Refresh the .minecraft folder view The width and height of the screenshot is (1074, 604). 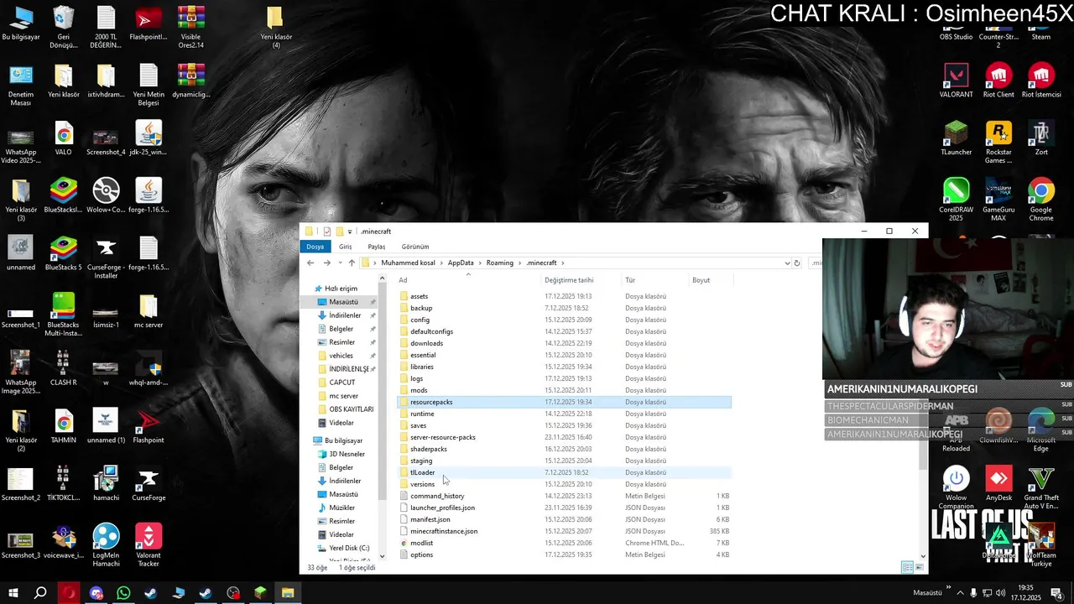(797, 263)
